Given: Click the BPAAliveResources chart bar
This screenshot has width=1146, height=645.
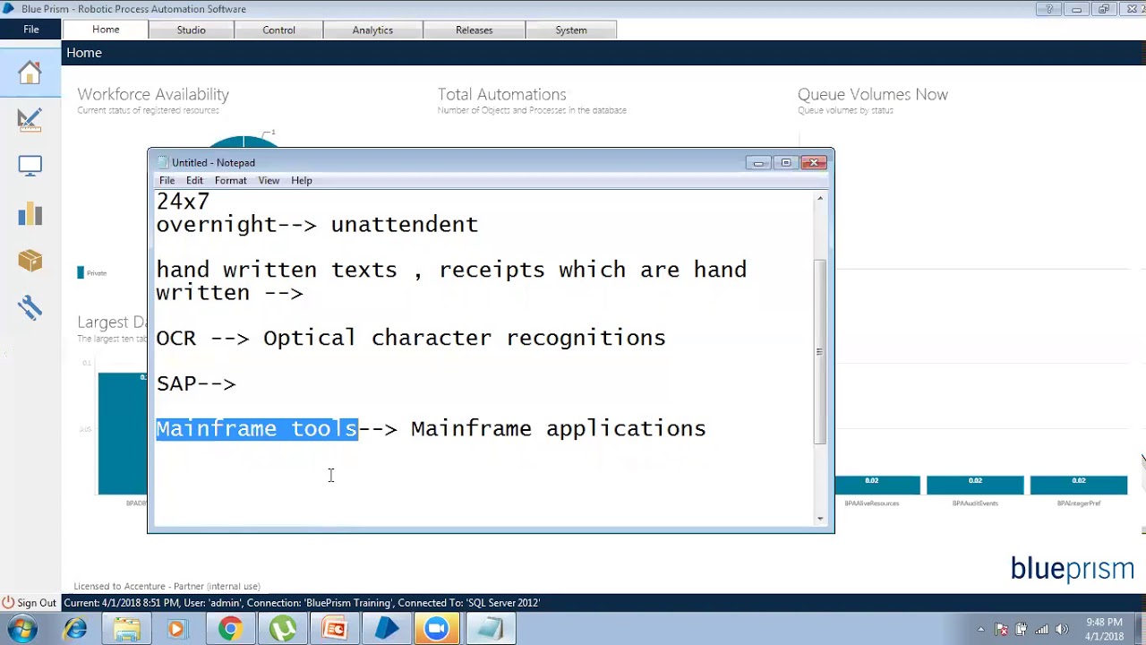Looking at the screenshot, I should (877, 485).
